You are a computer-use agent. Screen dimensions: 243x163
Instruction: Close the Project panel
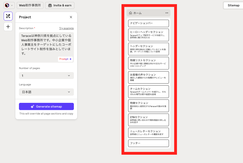[x=71, y=17]
